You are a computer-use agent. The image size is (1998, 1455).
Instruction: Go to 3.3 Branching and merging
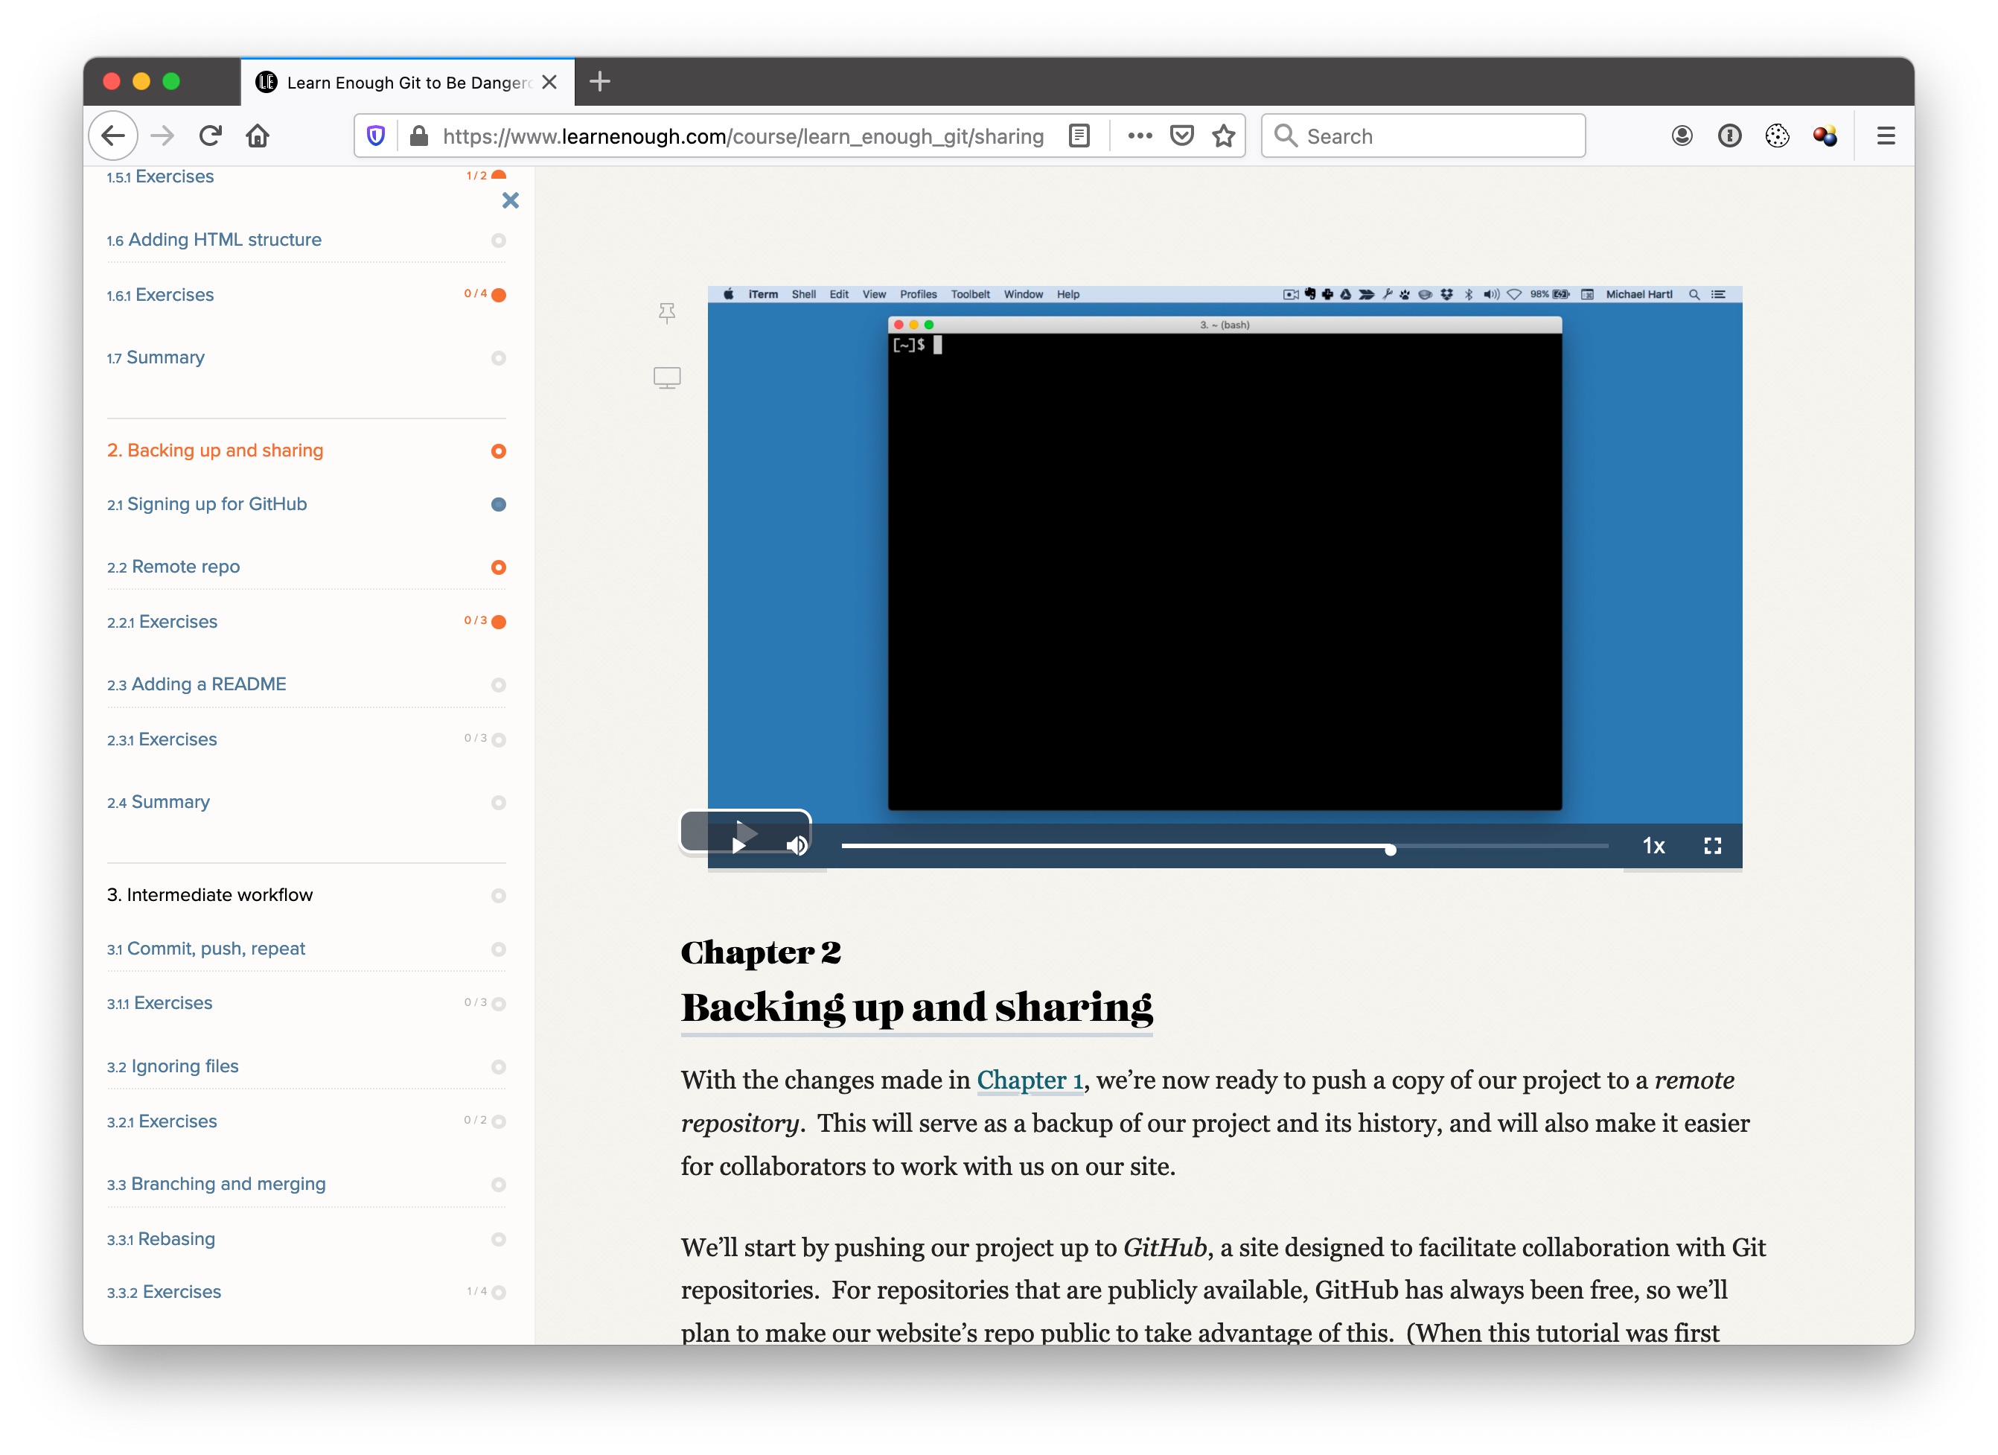coord(229,1183)
